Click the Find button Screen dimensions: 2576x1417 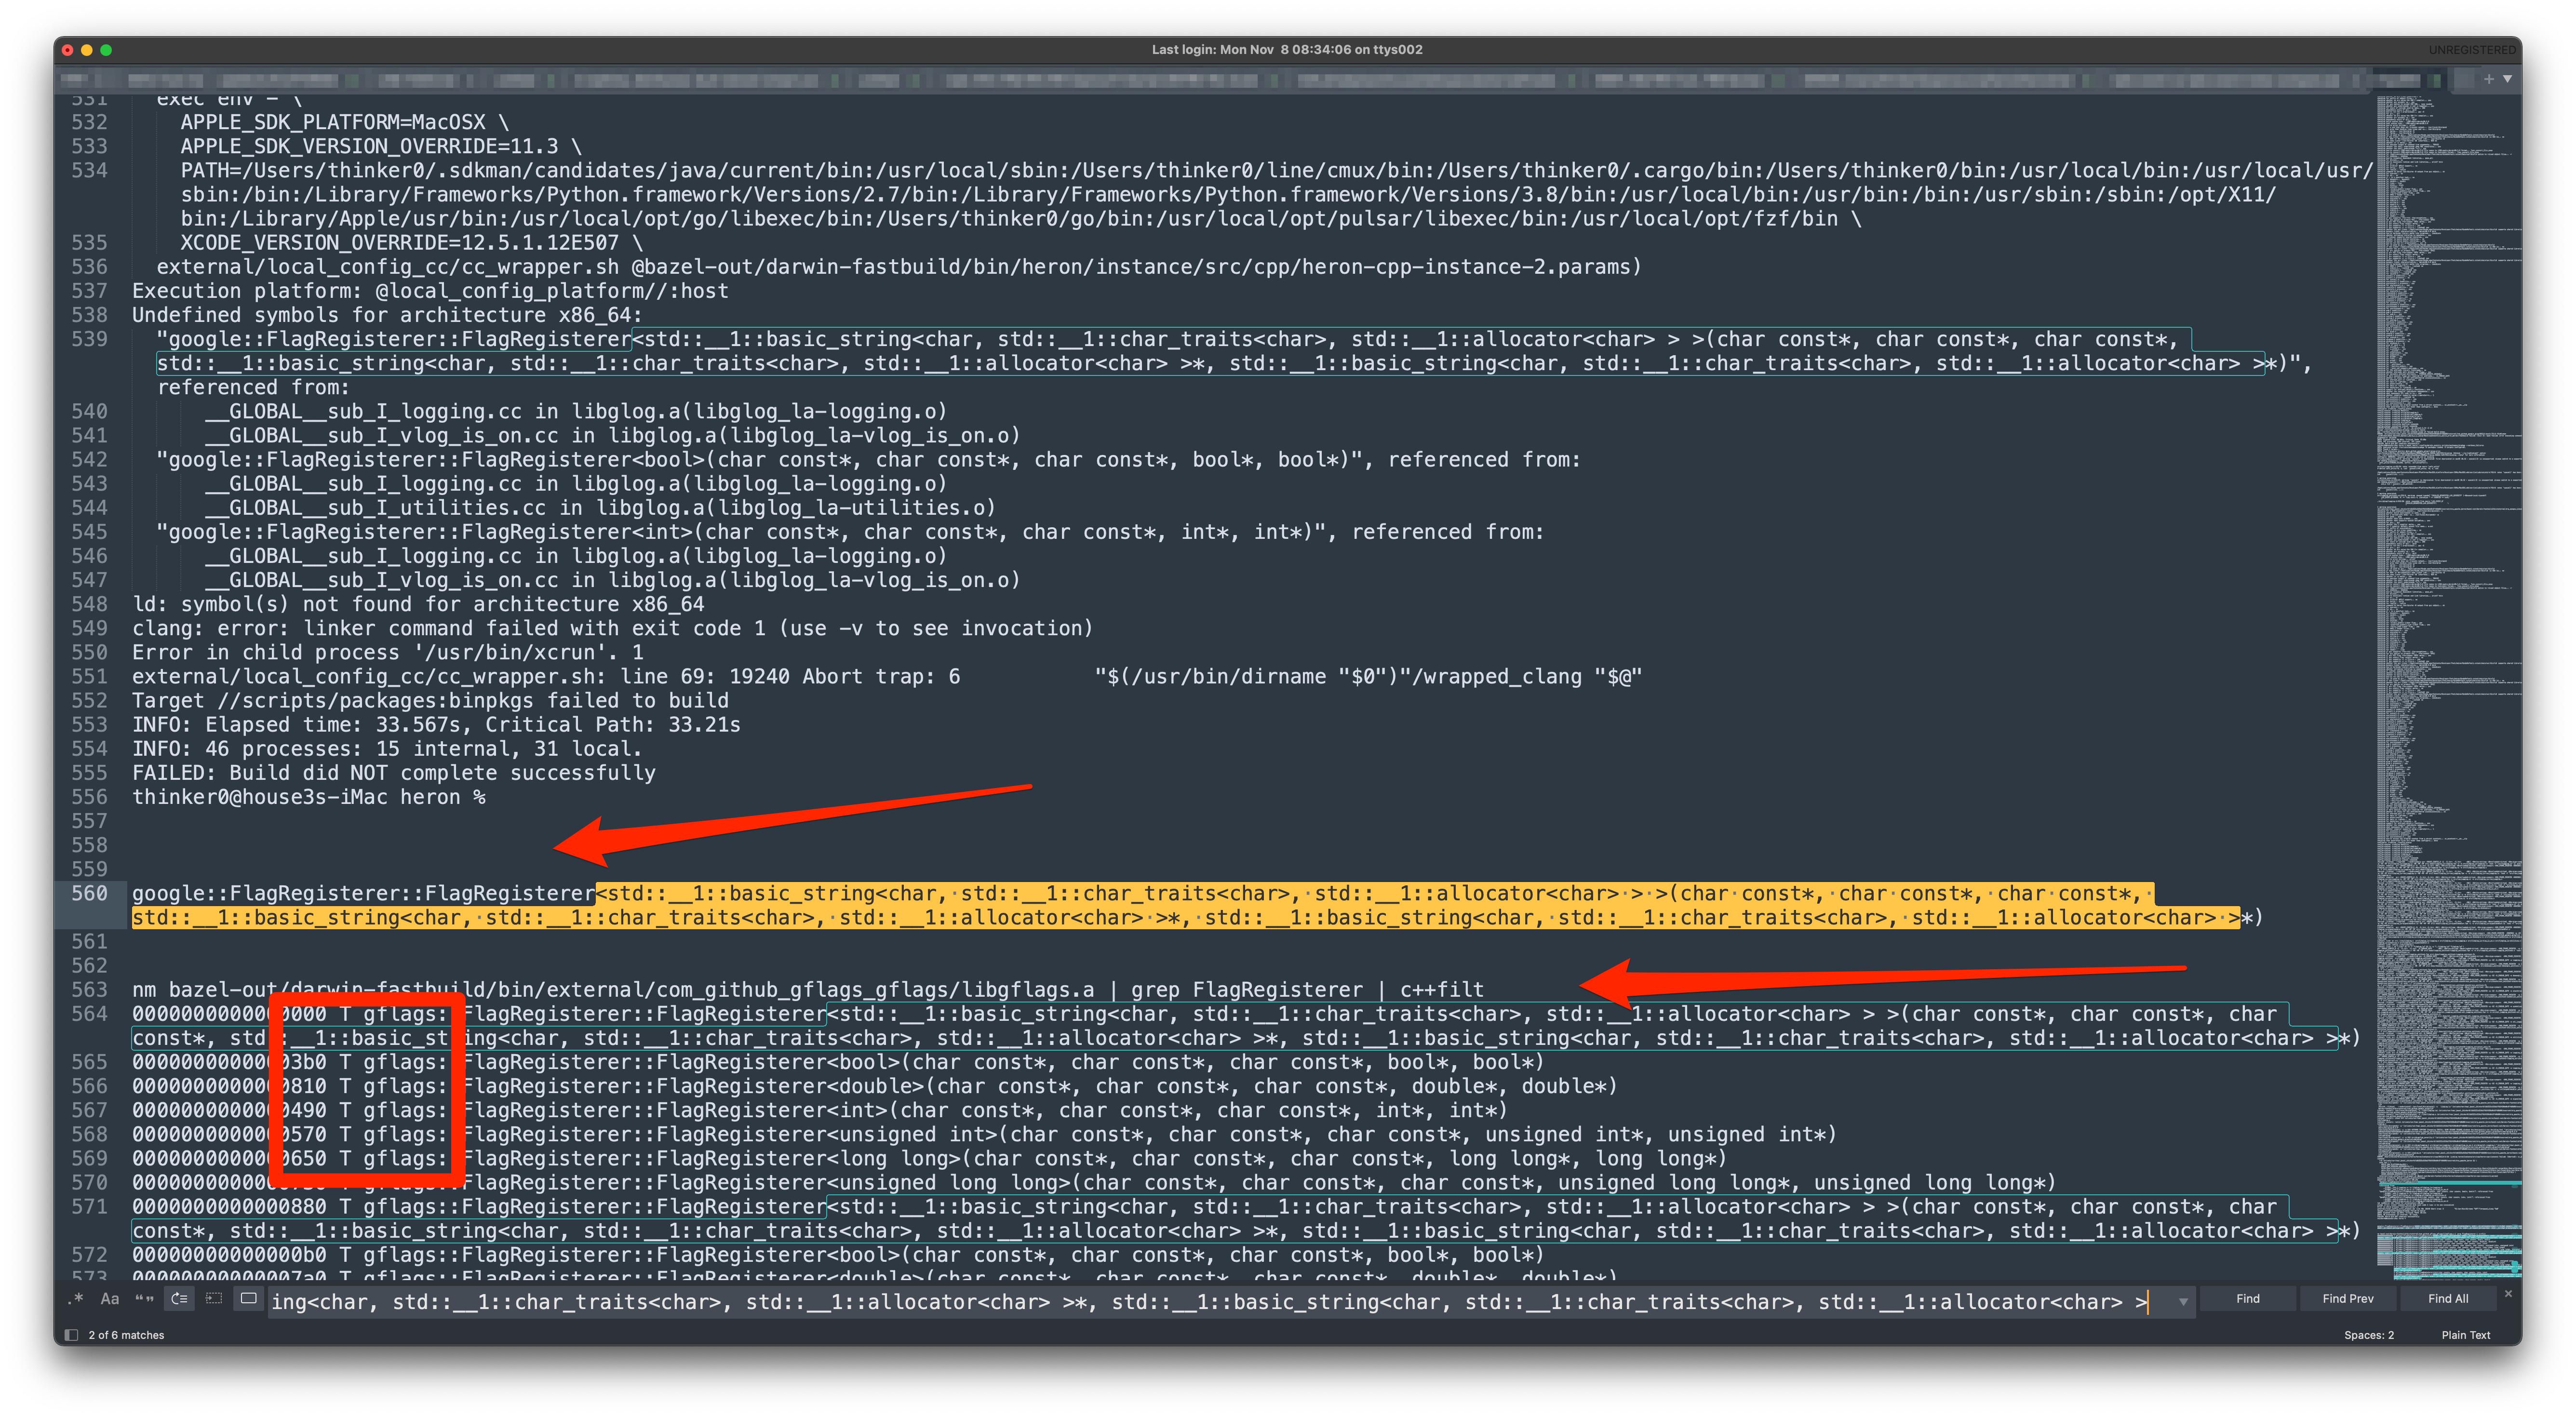(x=2248, y=1299)
